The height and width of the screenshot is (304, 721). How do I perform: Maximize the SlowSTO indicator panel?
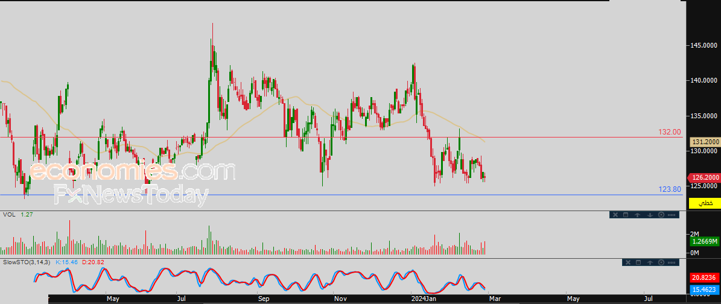(638, 262)
